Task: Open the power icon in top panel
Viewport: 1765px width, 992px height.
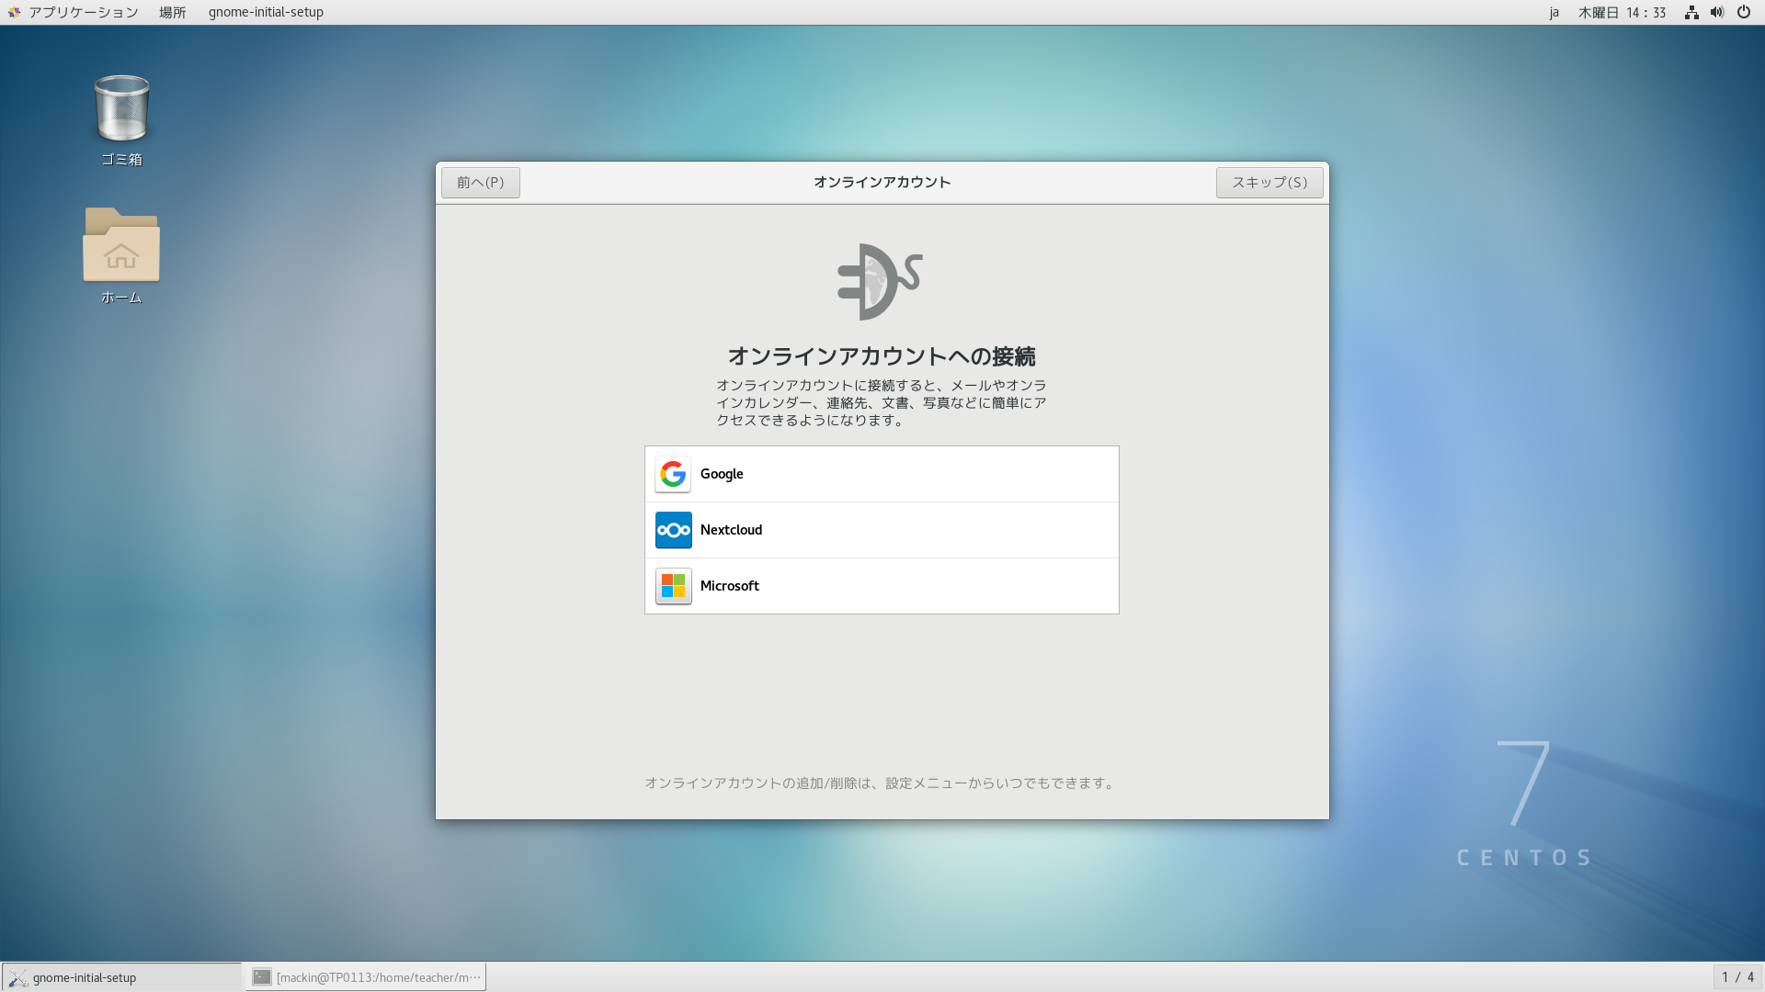Action: point(1744,12)
